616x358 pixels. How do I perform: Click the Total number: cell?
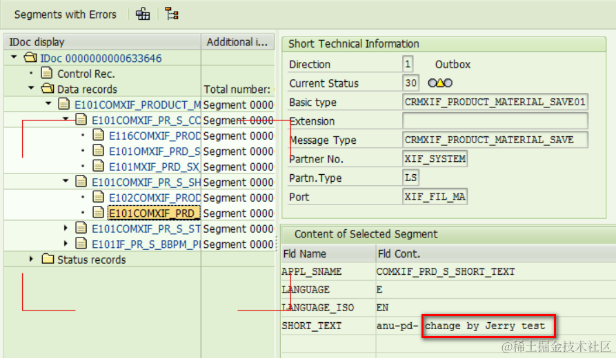coord(238,89)
